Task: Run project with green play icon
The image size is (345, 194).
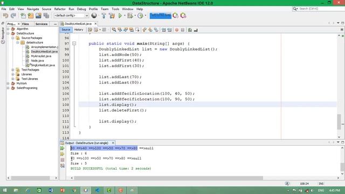Action: (120, 16)
